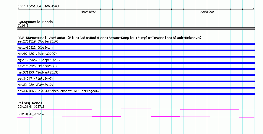The width and height of the screenshot is (263, 134).
Task: Open CDK13|NM_003718 gene label
Action: click(x=31, y=107)
